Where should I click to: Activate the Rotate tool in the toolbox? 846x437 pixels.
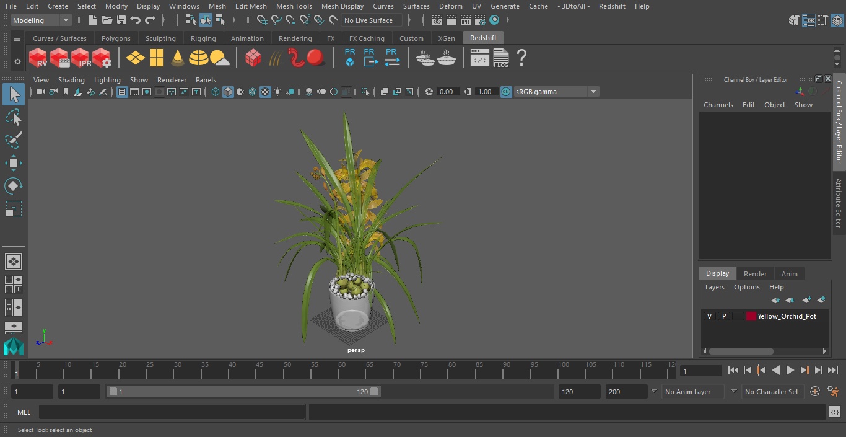(x=13, y=186)
